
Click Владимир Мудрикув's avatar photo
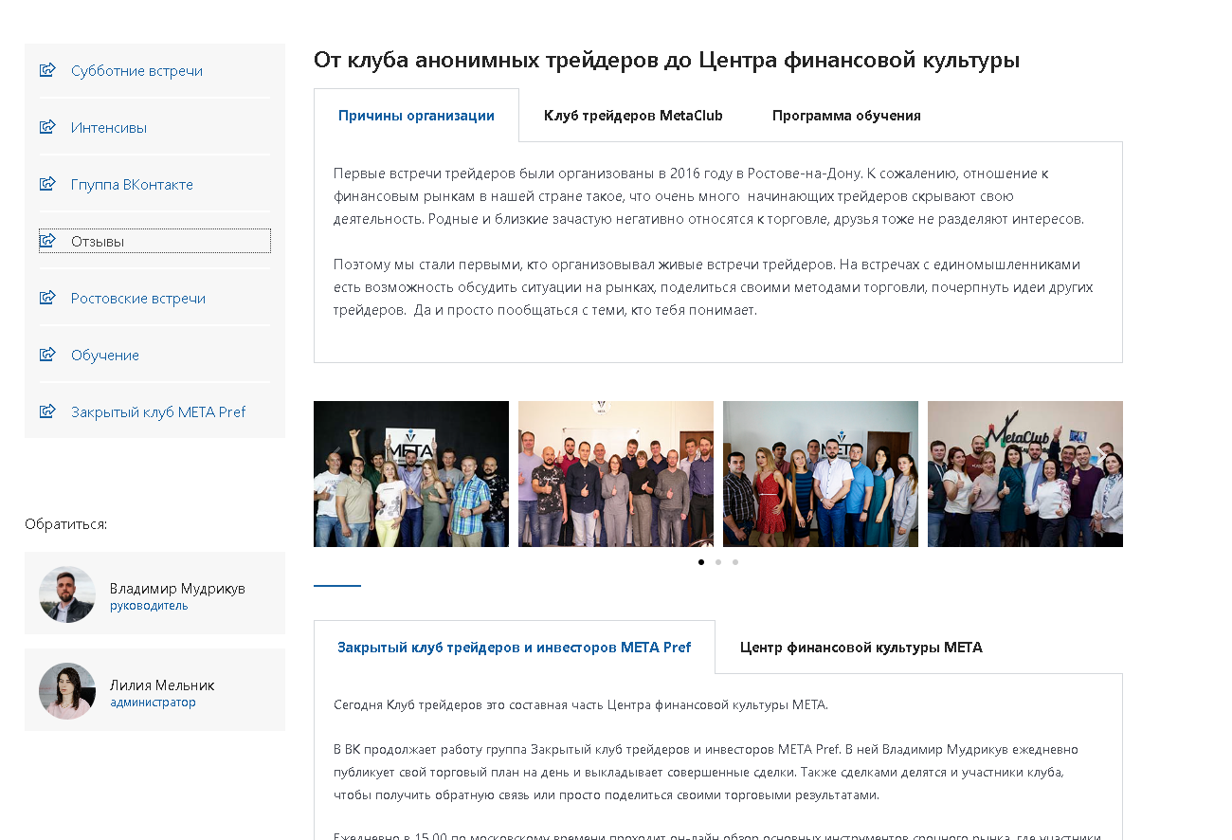tap(67, 594)
